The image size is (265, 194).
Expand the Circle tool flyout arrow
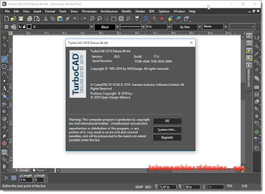pos(8,69)
